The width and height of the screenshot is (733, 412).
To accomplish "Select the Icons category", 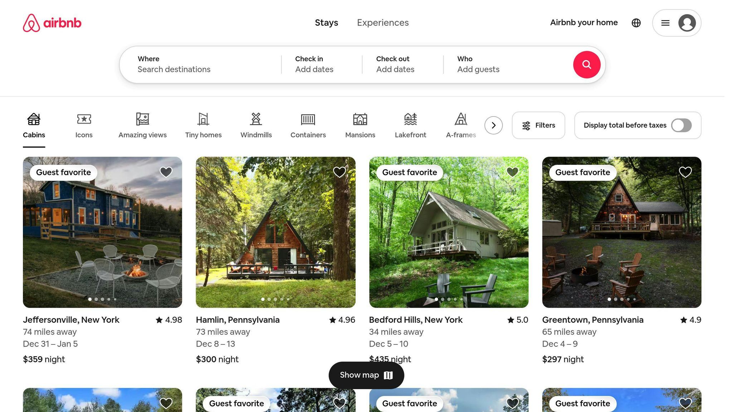I will 84,125.
